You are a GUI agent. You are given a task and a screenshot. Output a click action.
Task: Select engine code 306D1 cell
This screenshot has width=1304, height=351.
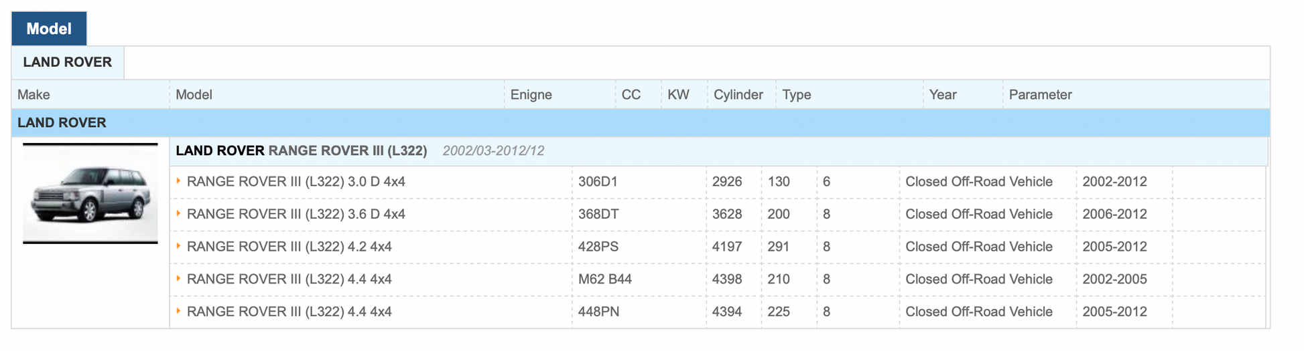click(598, 182)
